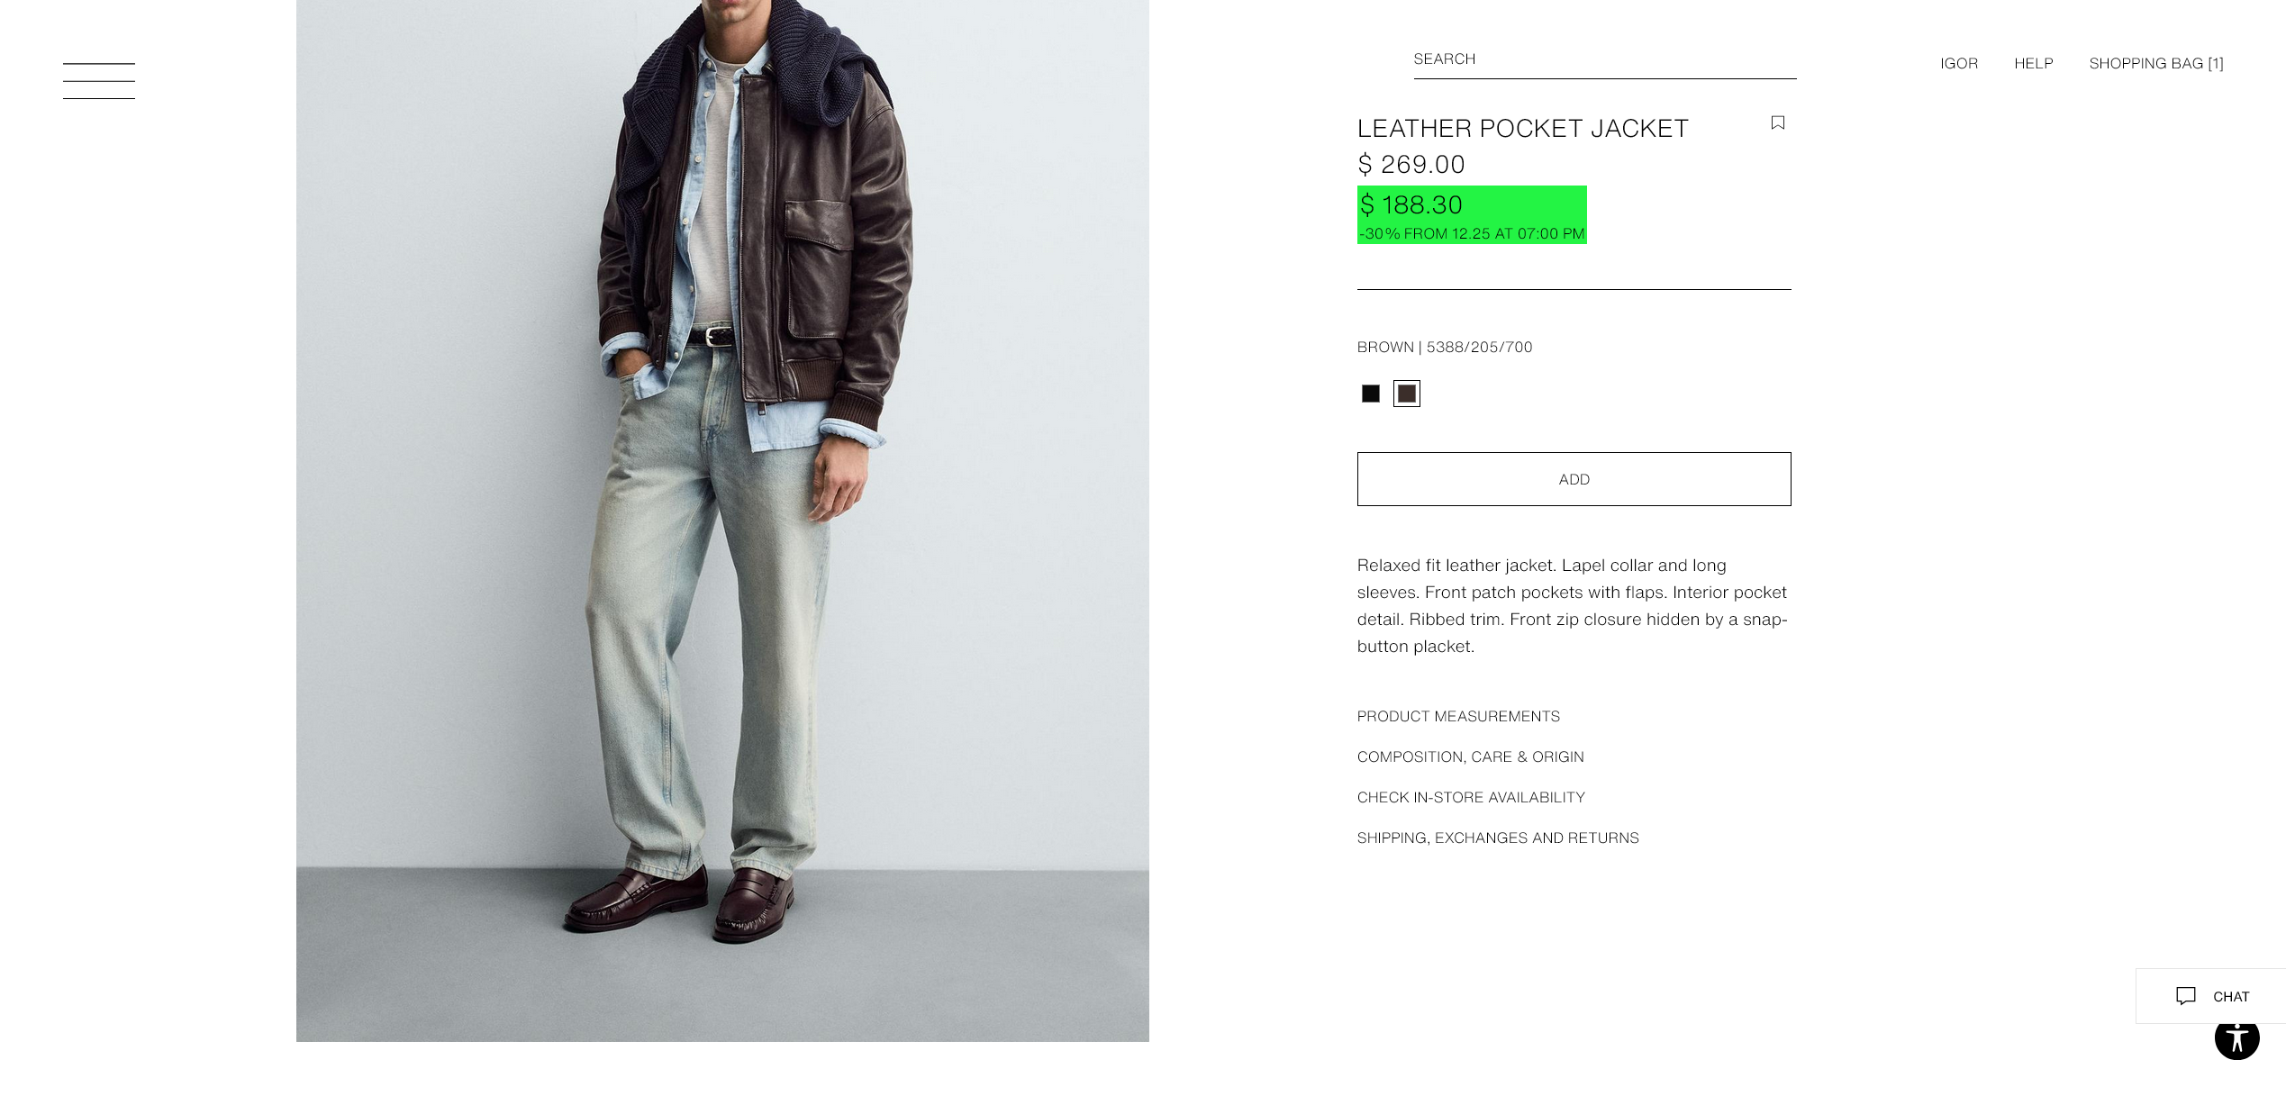This screenshot has height=1096, width=2286.
Task: Open the SHOPPING BAG [1]
Action: coord(2155,63)
